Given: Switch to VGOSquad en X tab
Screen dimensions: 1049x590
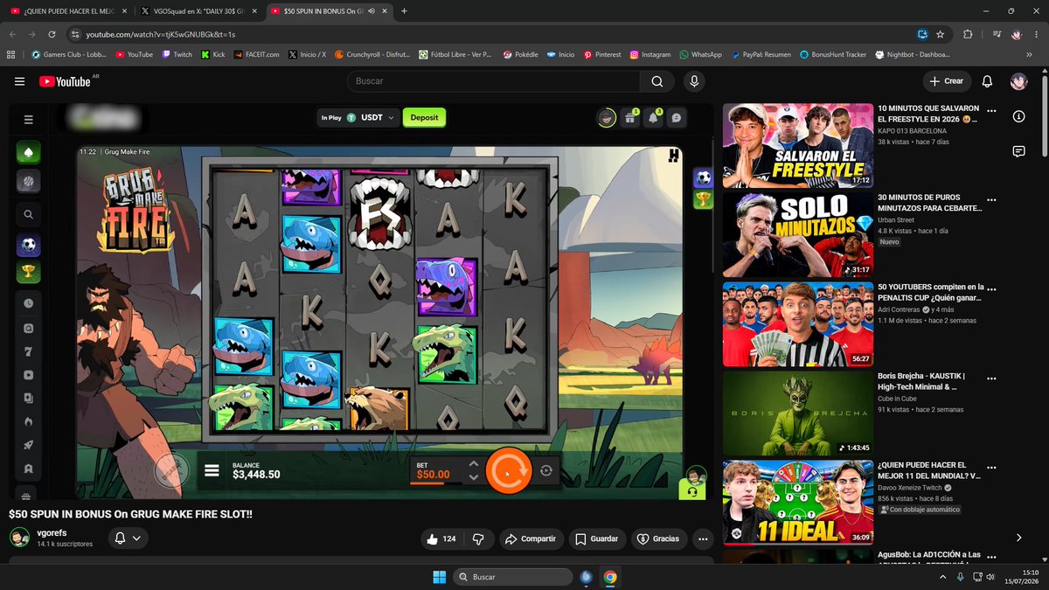Looking at the screenshot, I should [x=198, y=10].
